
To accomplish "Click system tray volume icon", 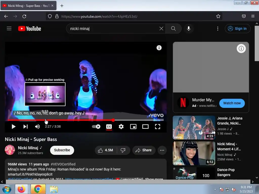I will (x=233, y=189).
